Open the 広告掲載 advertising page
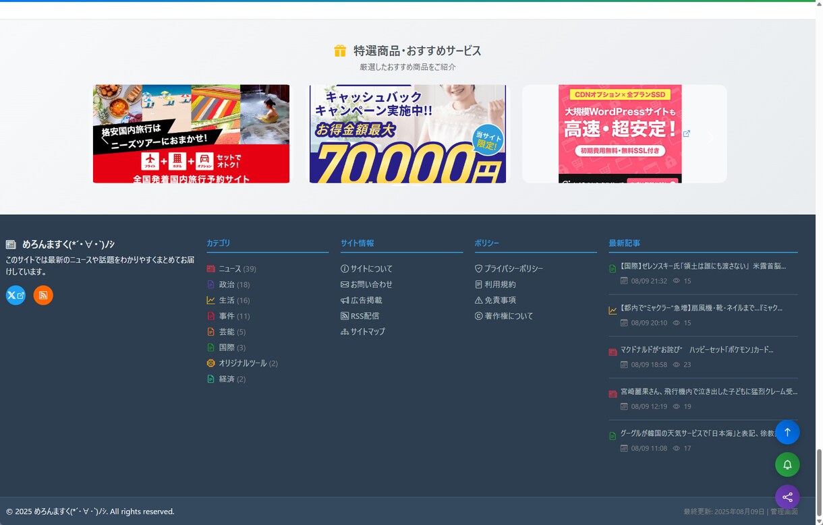The width and height of the screenshot is (823, 525). (362, 301)
